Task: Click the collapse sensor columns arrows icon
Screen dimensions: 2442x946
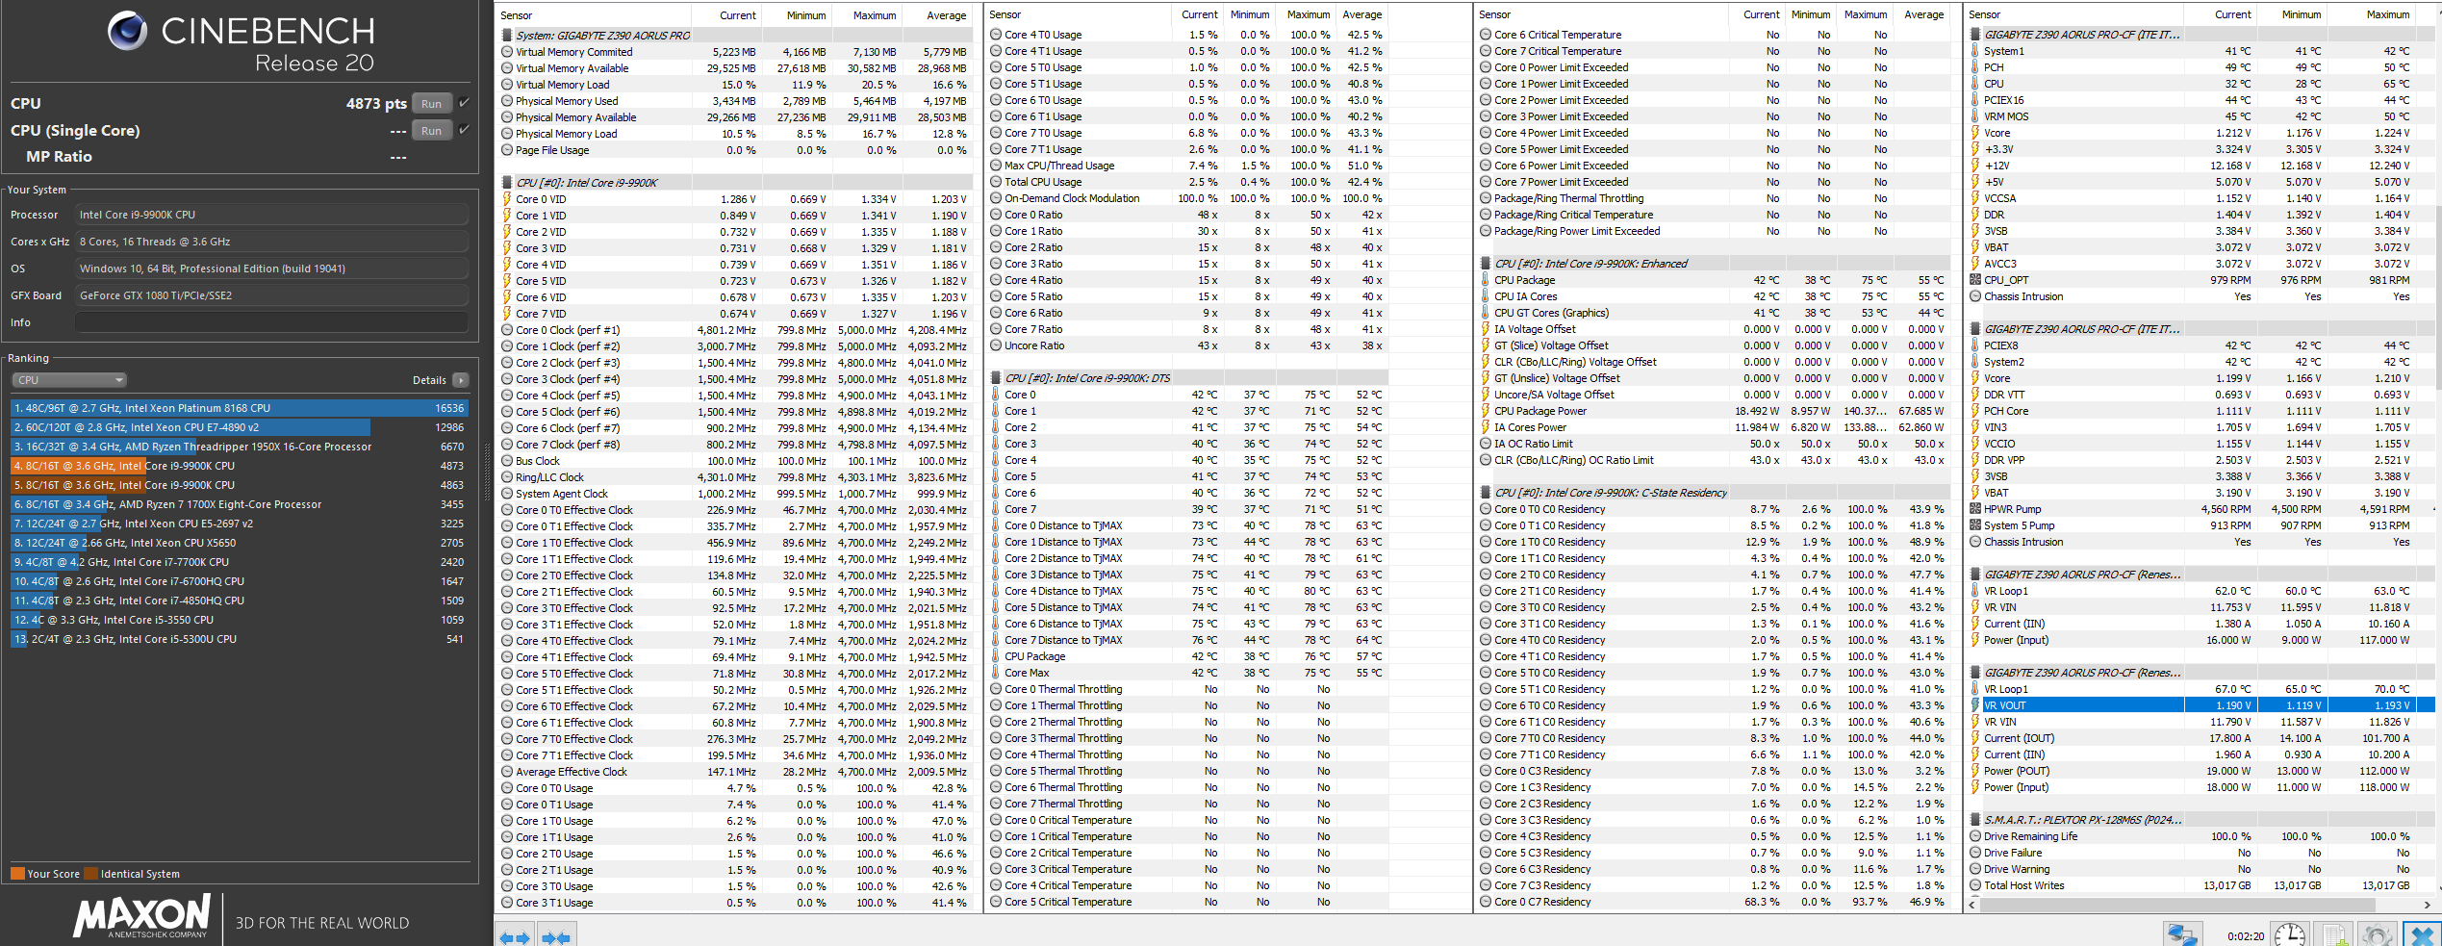Action: click(556, 936)
